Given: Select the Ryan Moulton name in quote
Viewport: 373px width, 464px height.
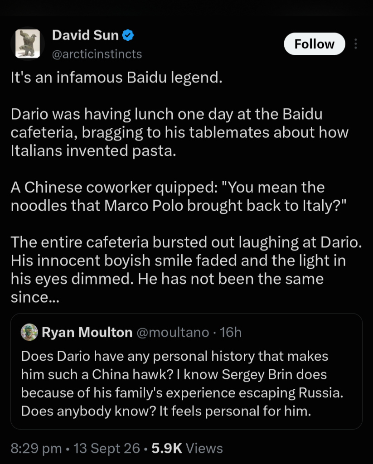Looking at the screenshot, I should pos(87,332).
